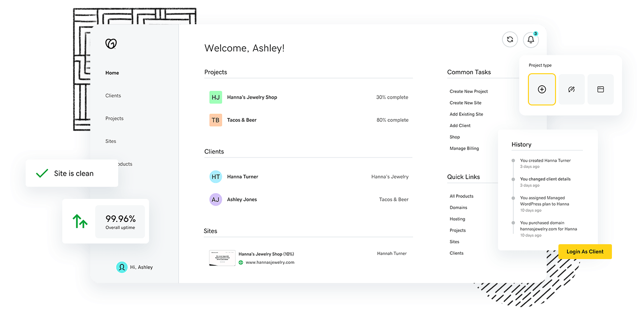Image resolution: width=637 pixels, height=313 pixels.
Task: Click the Hi, Ashley greeting
Action: [x=141, y=267]
